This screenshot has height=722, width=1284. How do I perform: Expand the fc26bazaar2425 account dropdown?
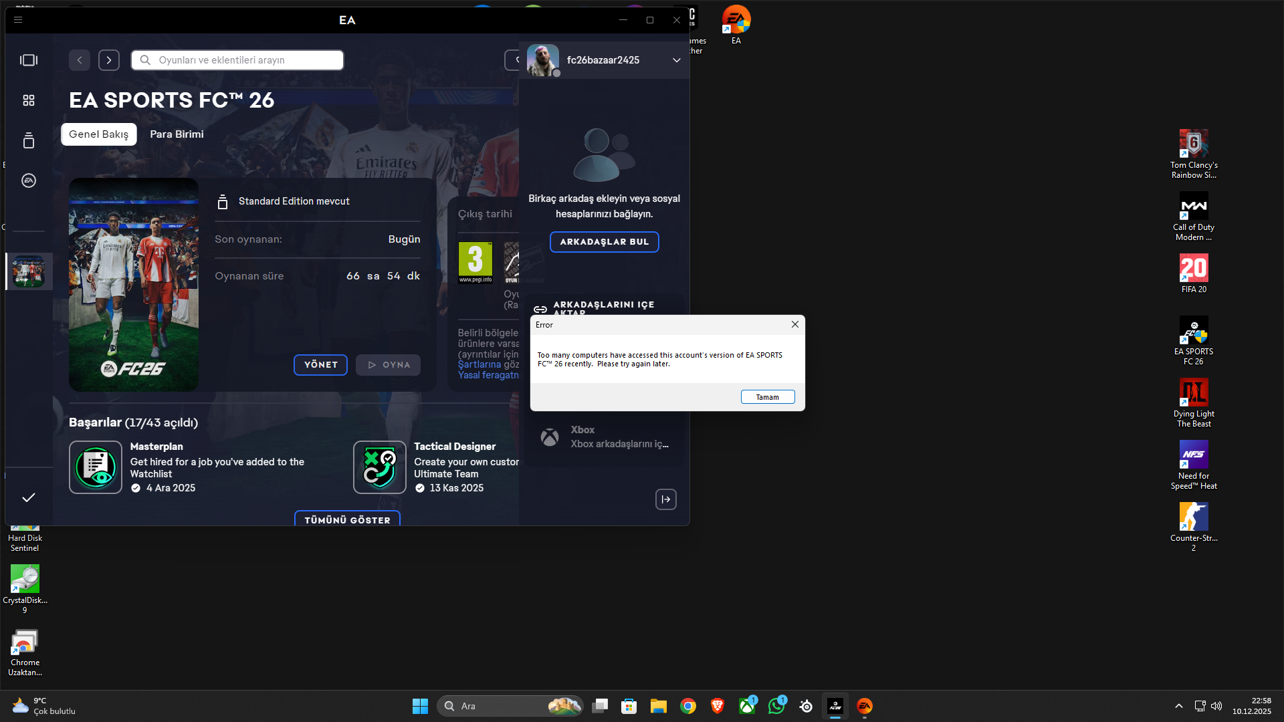coord(677,60)
